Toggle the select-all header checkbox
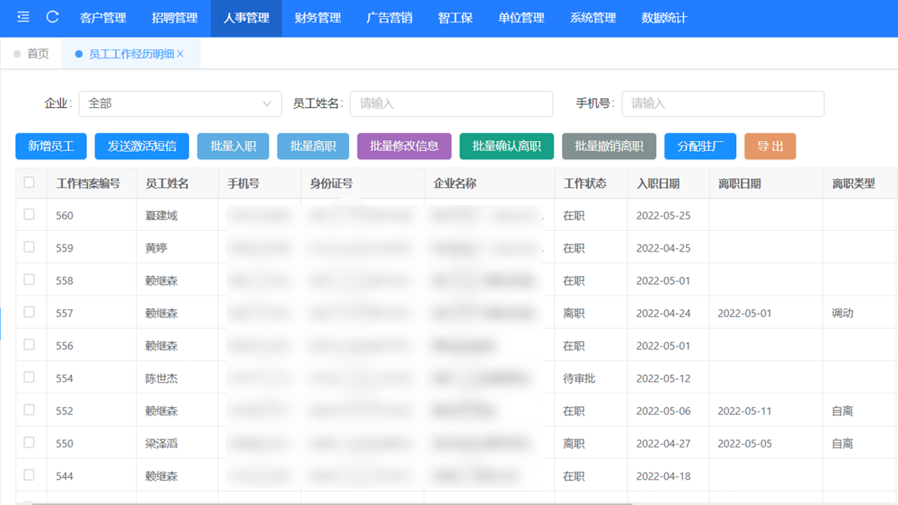This screenshot has height=505, width=898. tap(29, 183)
